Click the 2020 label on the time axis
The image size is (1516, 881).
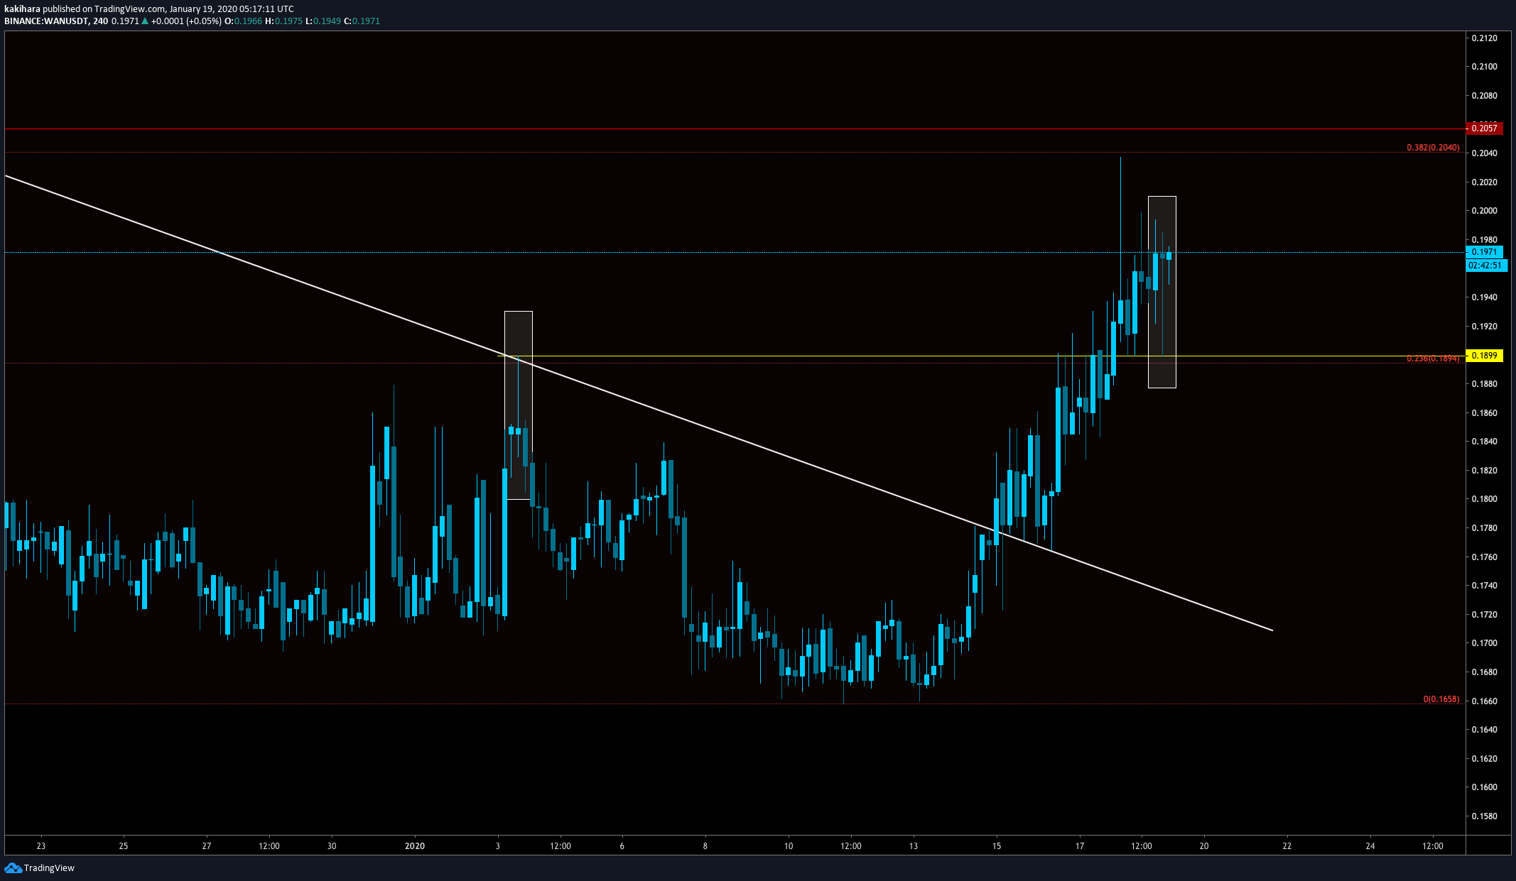pos(415,846)
